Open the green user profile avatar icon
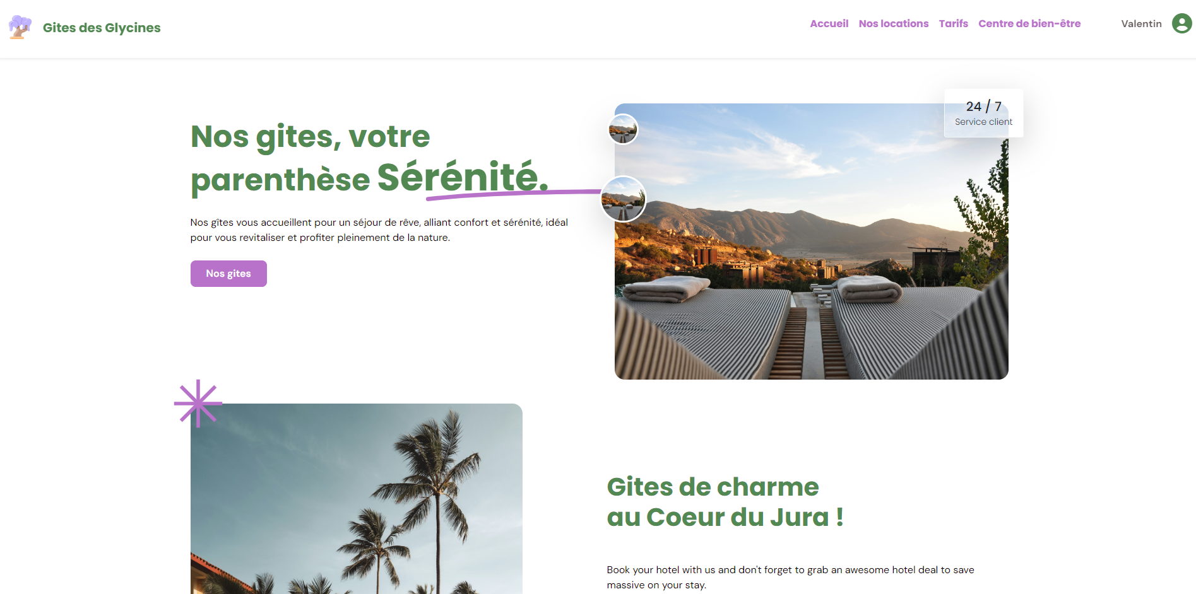The width and height of the screenshot is (1196, 594). coord(1181,23)
